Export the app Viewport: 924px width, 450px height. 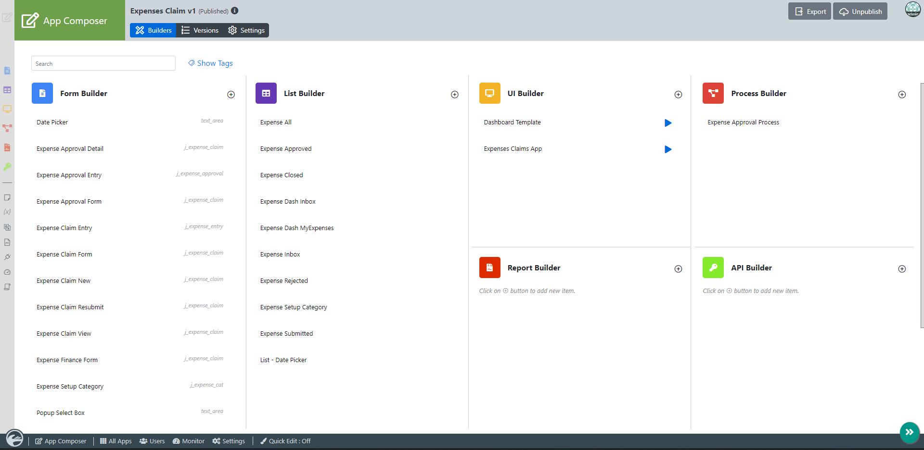point(809,12)
